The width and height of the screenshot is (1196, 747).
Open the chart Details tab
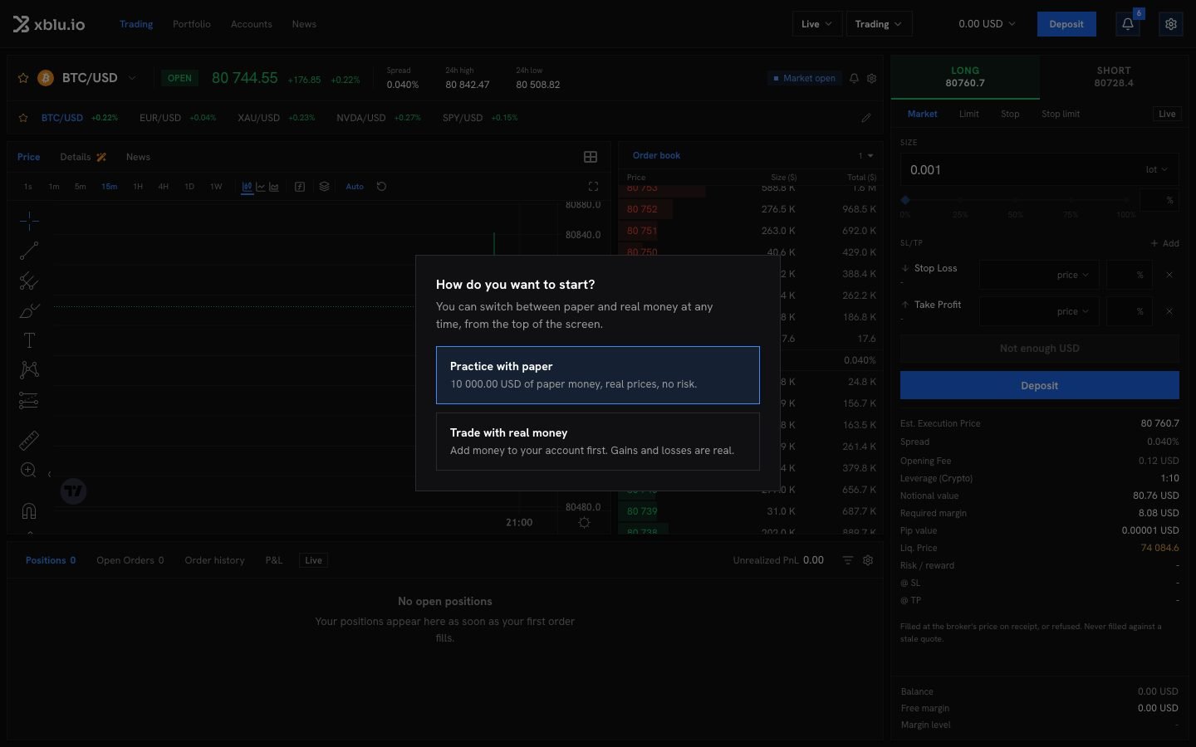(x=83, y=157)
